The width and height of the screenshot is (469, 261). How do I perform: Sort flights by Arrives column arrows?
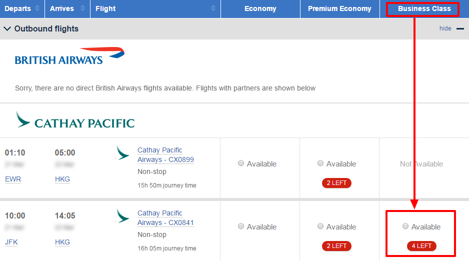pyautogui.click(x=82, y=8)
